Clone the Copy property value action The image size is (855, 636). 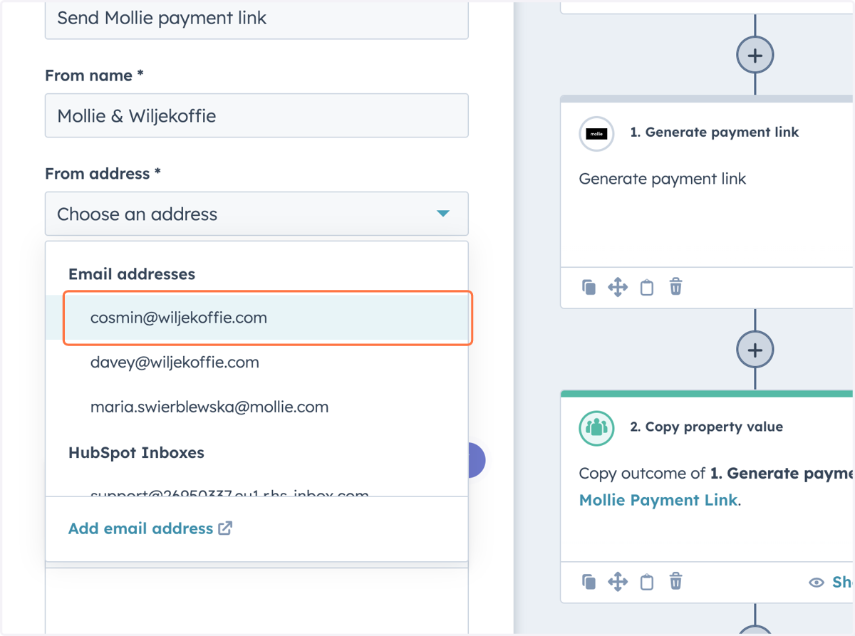[x=589, y=582]
